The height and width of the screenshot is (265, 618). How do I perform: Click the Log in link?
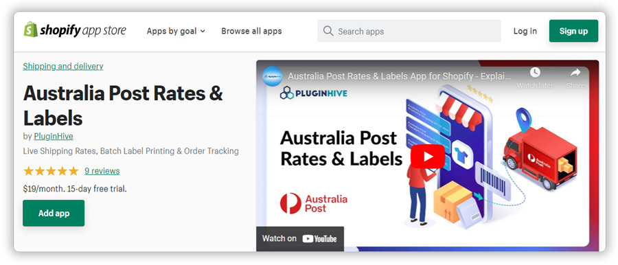click(525, 31)
